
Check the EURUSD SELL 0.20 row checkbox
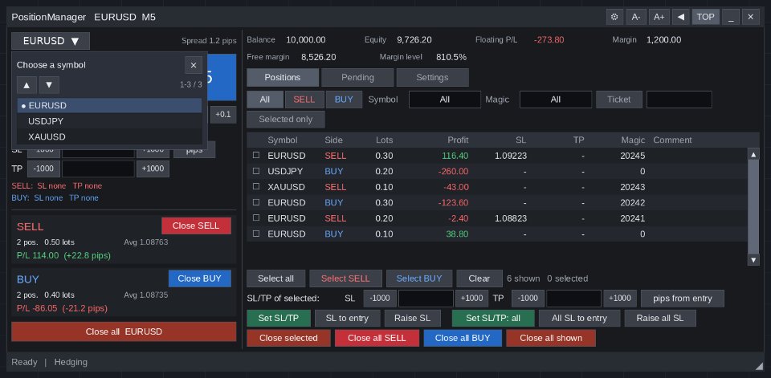point(256,217)
